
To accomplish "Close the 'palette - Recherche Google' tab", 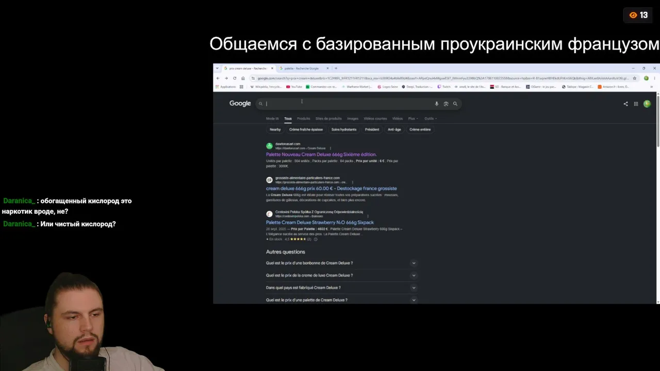I will click(327, 68).
